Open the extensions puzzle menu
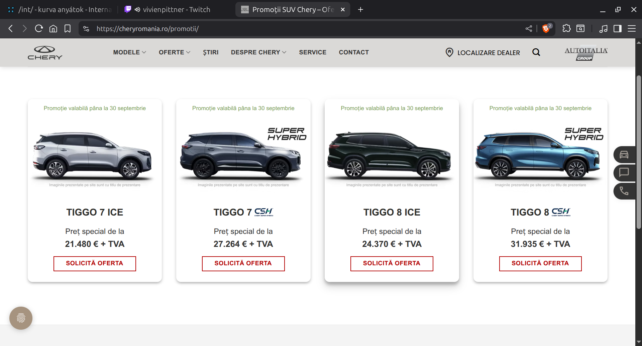642x346 pixels. click(566, 29)
